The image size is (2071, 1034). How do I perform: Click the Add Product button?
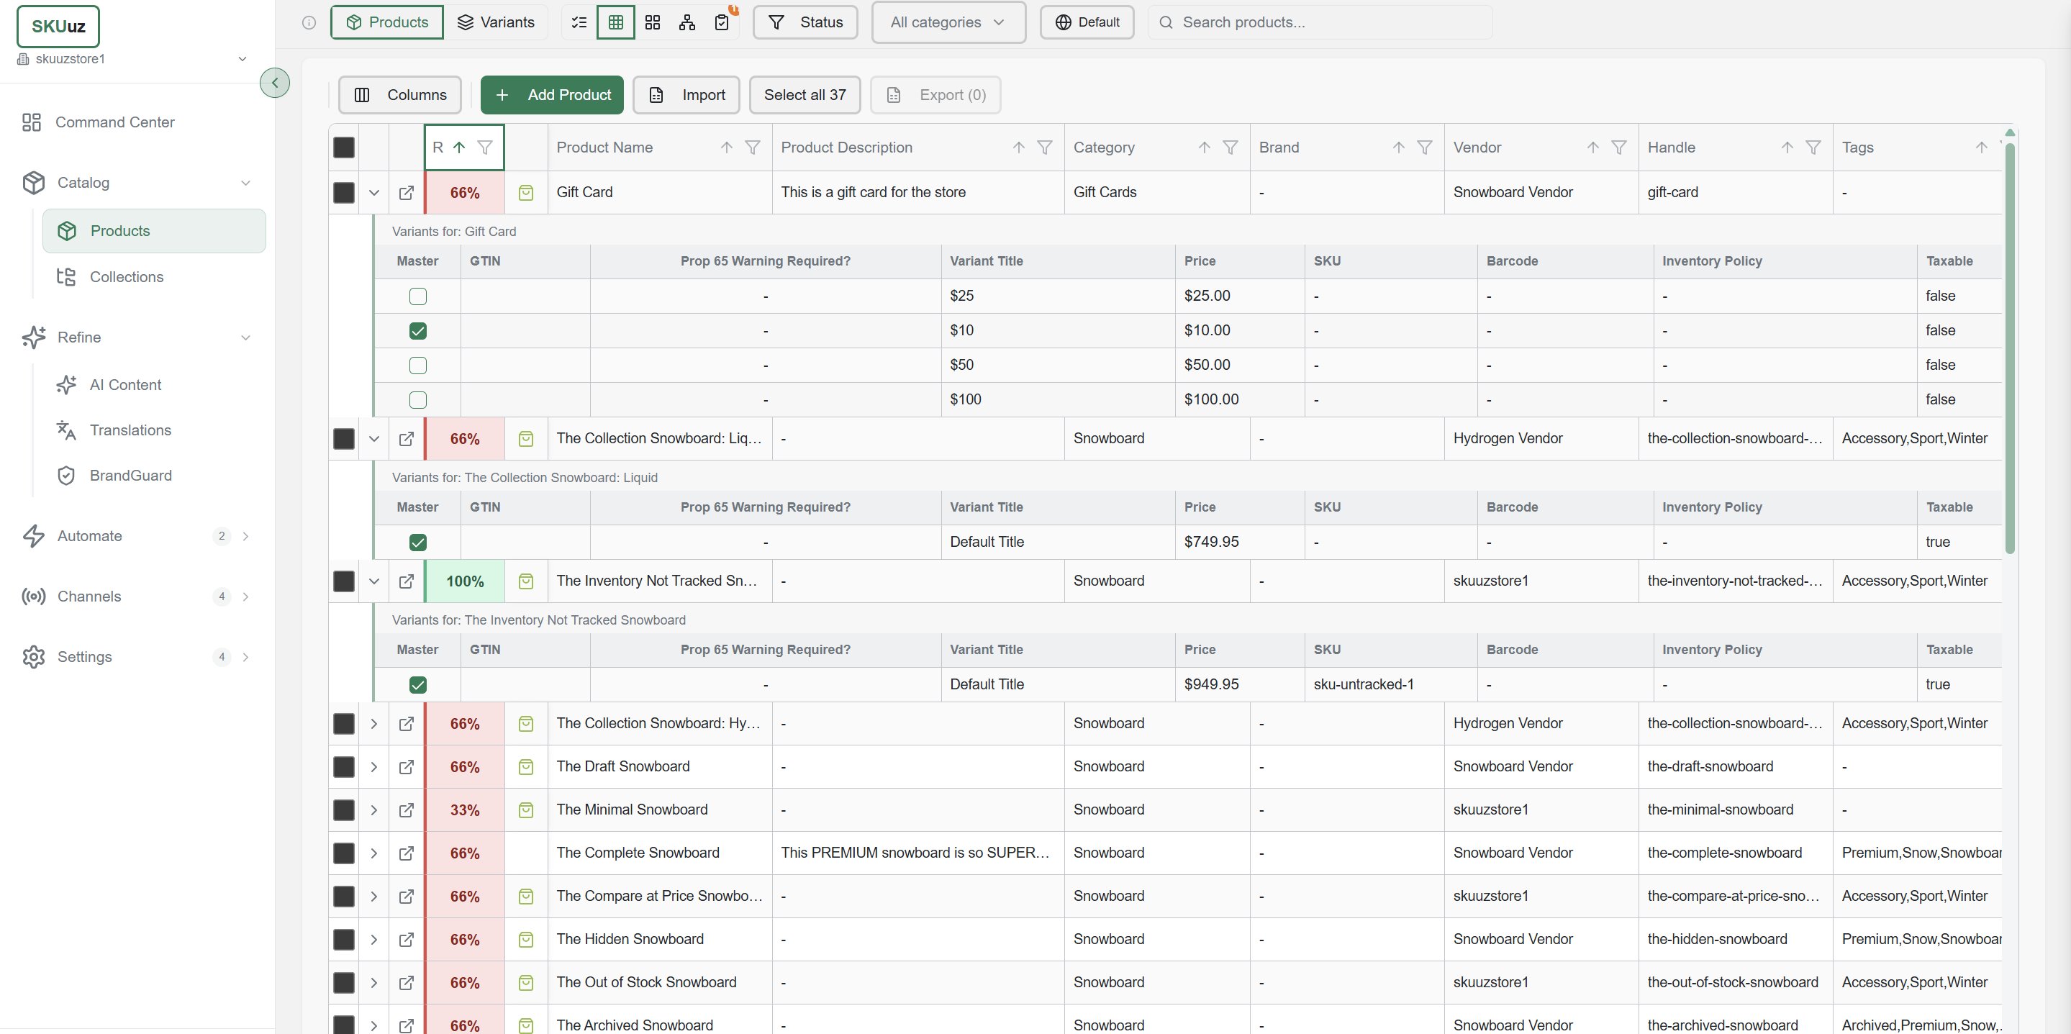click(553, 95)
